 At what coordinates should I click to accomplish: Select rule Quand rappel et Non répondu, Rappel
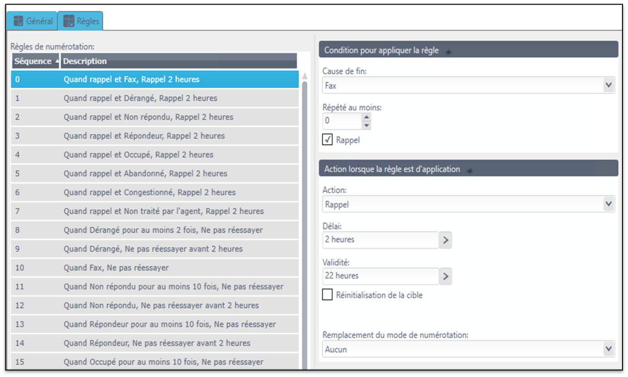click(155, 117)
